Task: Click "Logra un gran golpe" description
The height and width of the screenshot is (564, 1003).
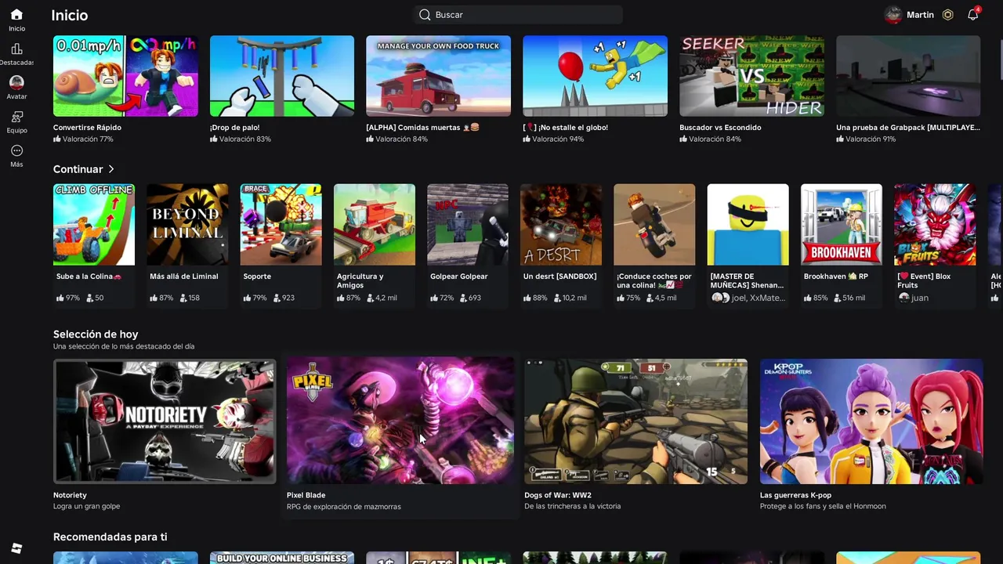Action: pyautogui.click(x=86, y=507)
